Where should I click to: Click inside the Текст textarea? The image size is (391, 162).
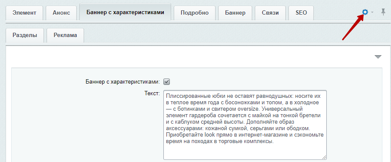click(x=245, y=125)
